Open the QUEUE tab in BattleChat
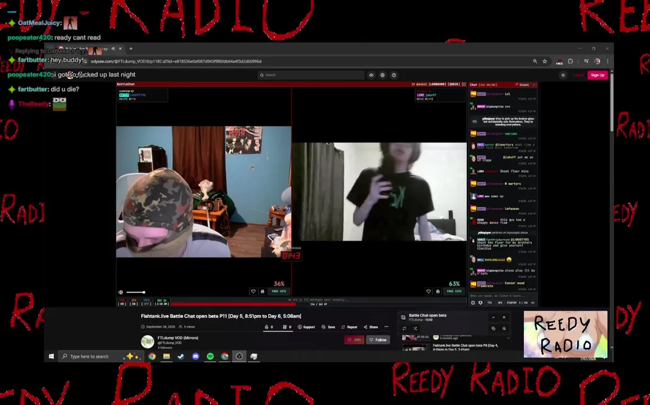Image resolution: width=650 pixels, height=405 pixels. tap(454, 84)
